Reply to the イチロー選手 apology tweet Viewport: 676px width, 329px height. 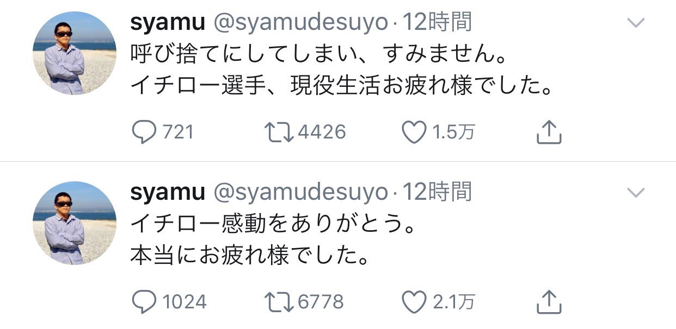point(144,132)
